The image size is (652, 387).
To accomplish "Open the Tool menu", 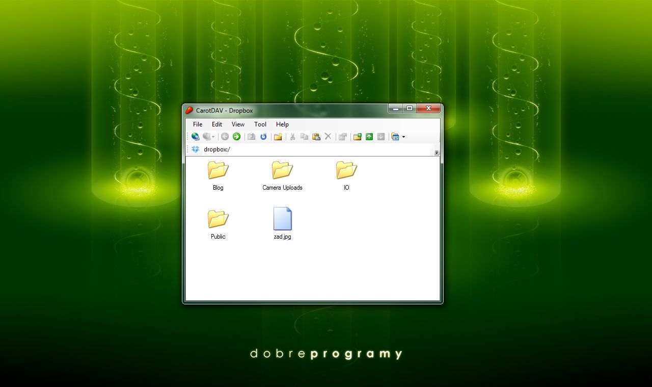I will [x=260, y=124].
